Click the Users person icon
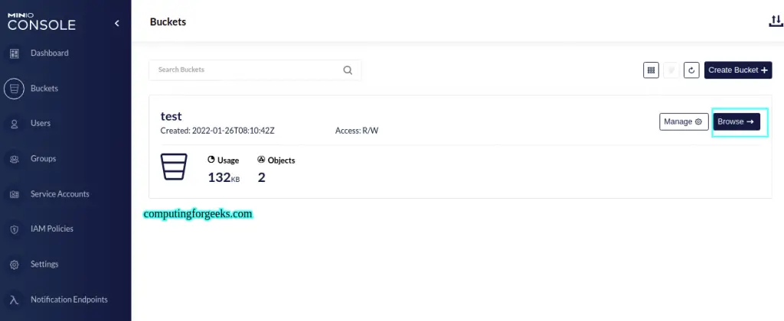Image resolution: width=784 pixels, height=321 pixels. [14, 124]
